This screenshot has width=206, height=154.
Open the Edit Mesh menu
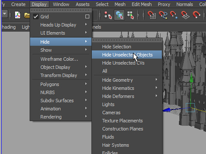(x=142, y=4)
